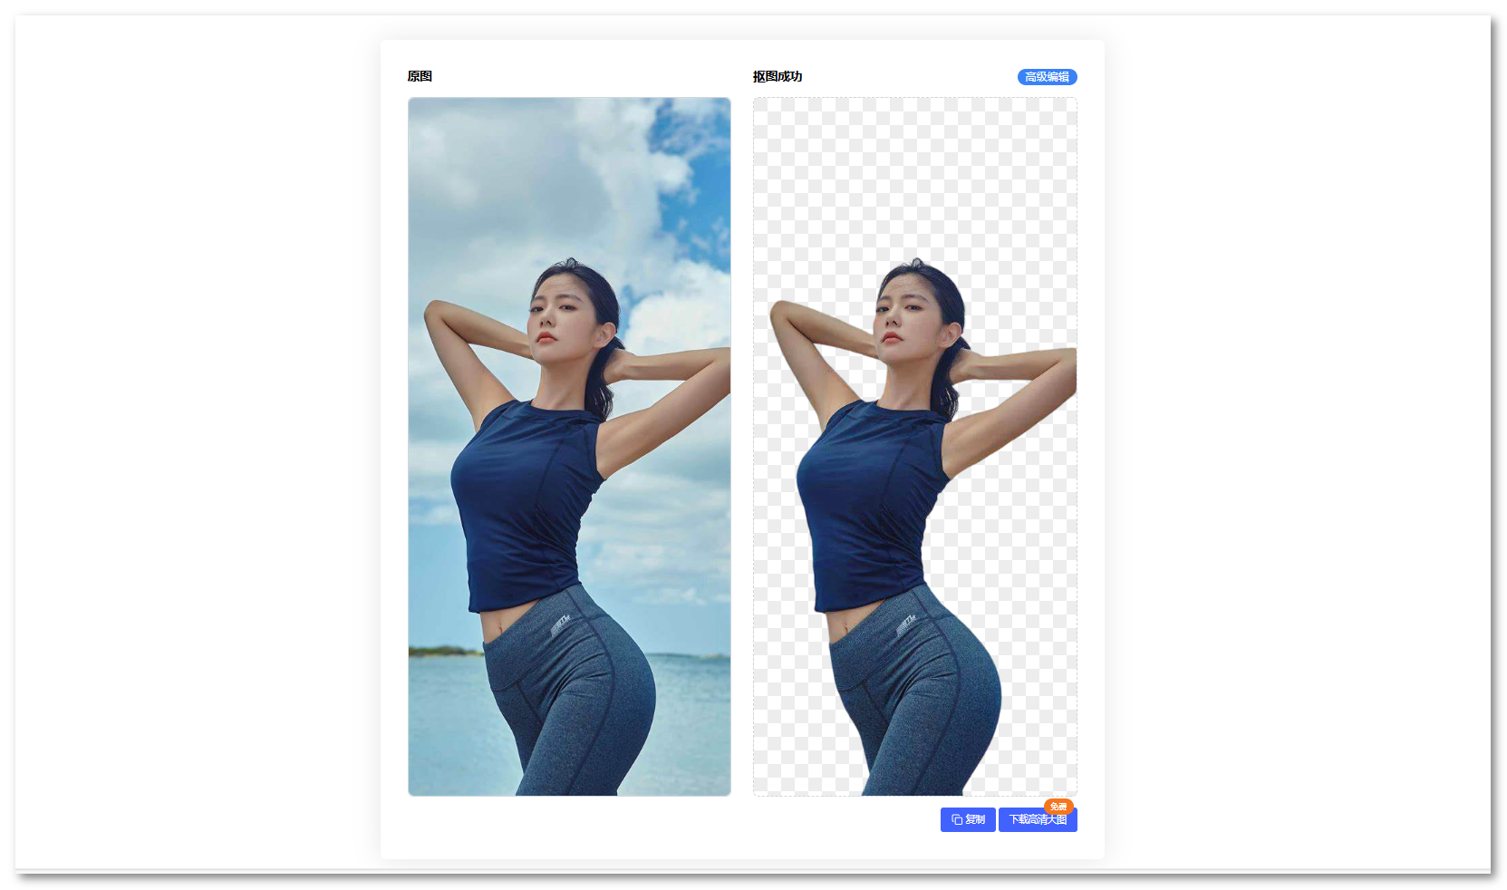
Task: Open 高级编辑 advanced editing
Action: click(1047, 77)
